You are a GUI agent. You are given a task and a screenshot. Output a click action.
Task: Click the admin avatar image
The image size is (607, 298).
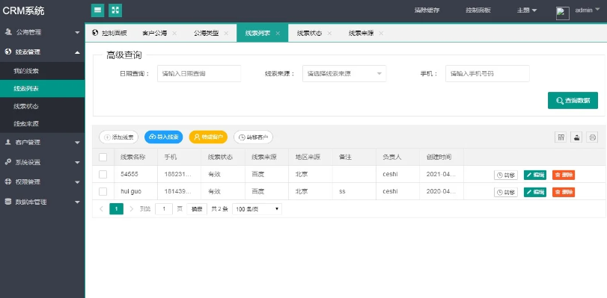coord(563,13)
